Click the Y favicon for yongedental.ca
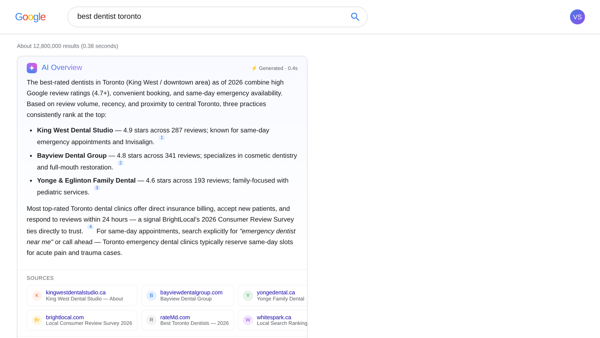 pyautogui.click(x=248, y=296)
